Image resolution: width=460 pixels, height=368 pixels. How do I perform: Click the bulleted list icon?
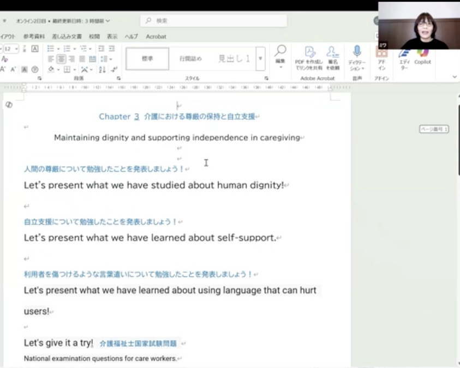point(51,49)
